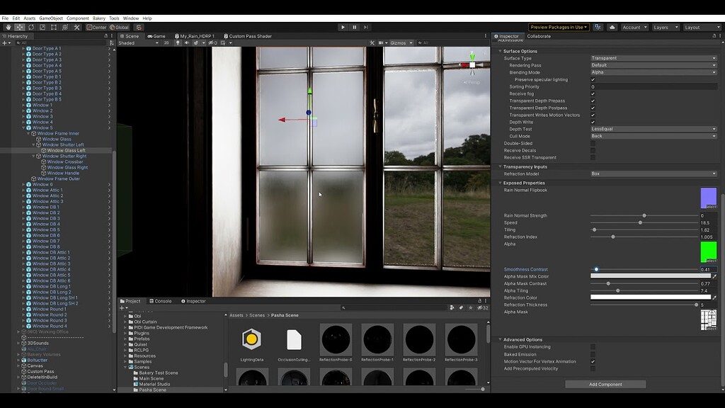Open the Surface Type dropdown
The width and height of the screenshot is (725, 408).
(651, 58)
